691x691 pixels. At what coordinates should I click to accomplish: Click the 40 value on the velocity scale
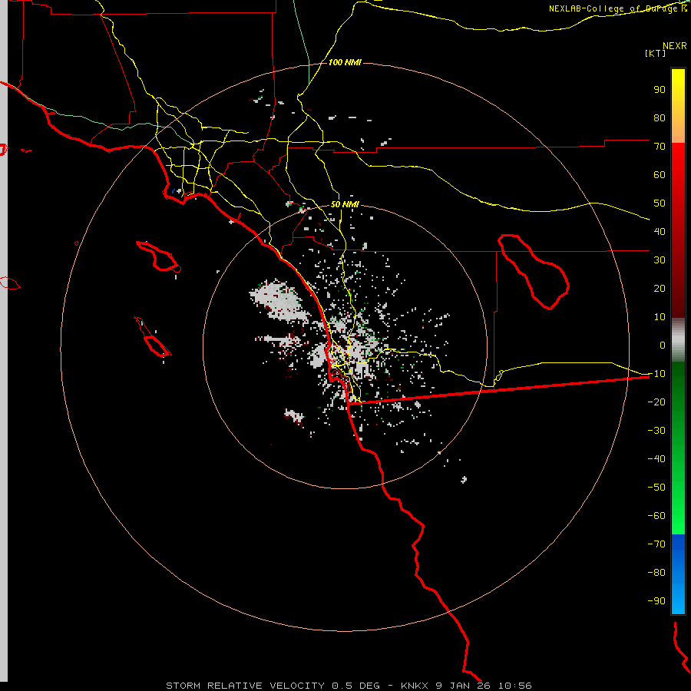pos(660,232)
